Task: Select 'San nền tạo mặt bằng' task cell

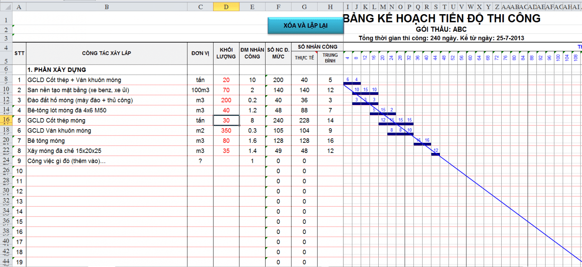Action: [x=78, y=90]
